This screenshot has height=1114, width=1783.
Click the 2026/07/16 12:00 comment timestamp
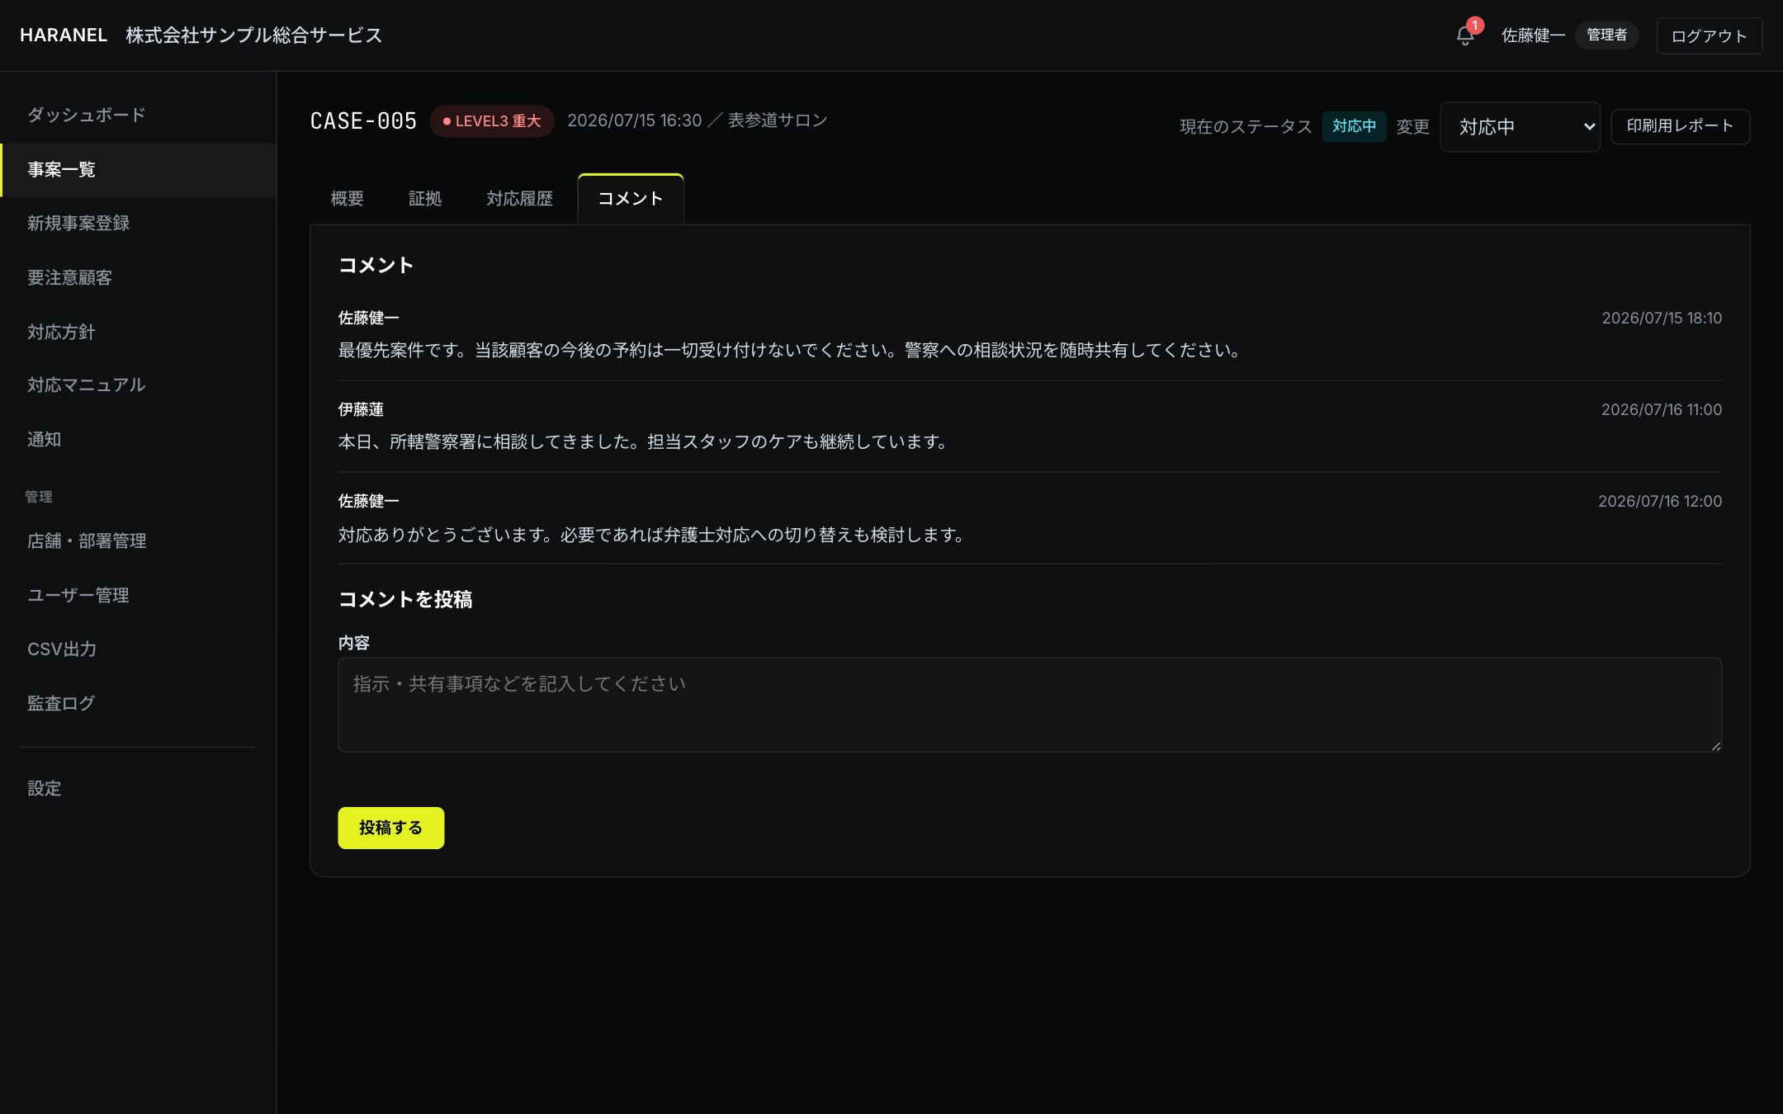(1660, 502)
